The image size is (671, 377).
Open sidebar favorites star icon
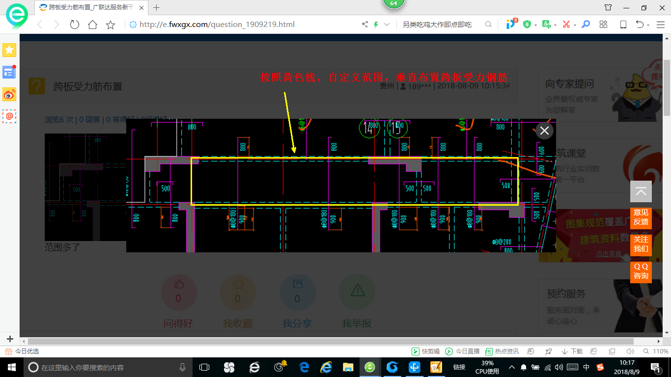9,50
